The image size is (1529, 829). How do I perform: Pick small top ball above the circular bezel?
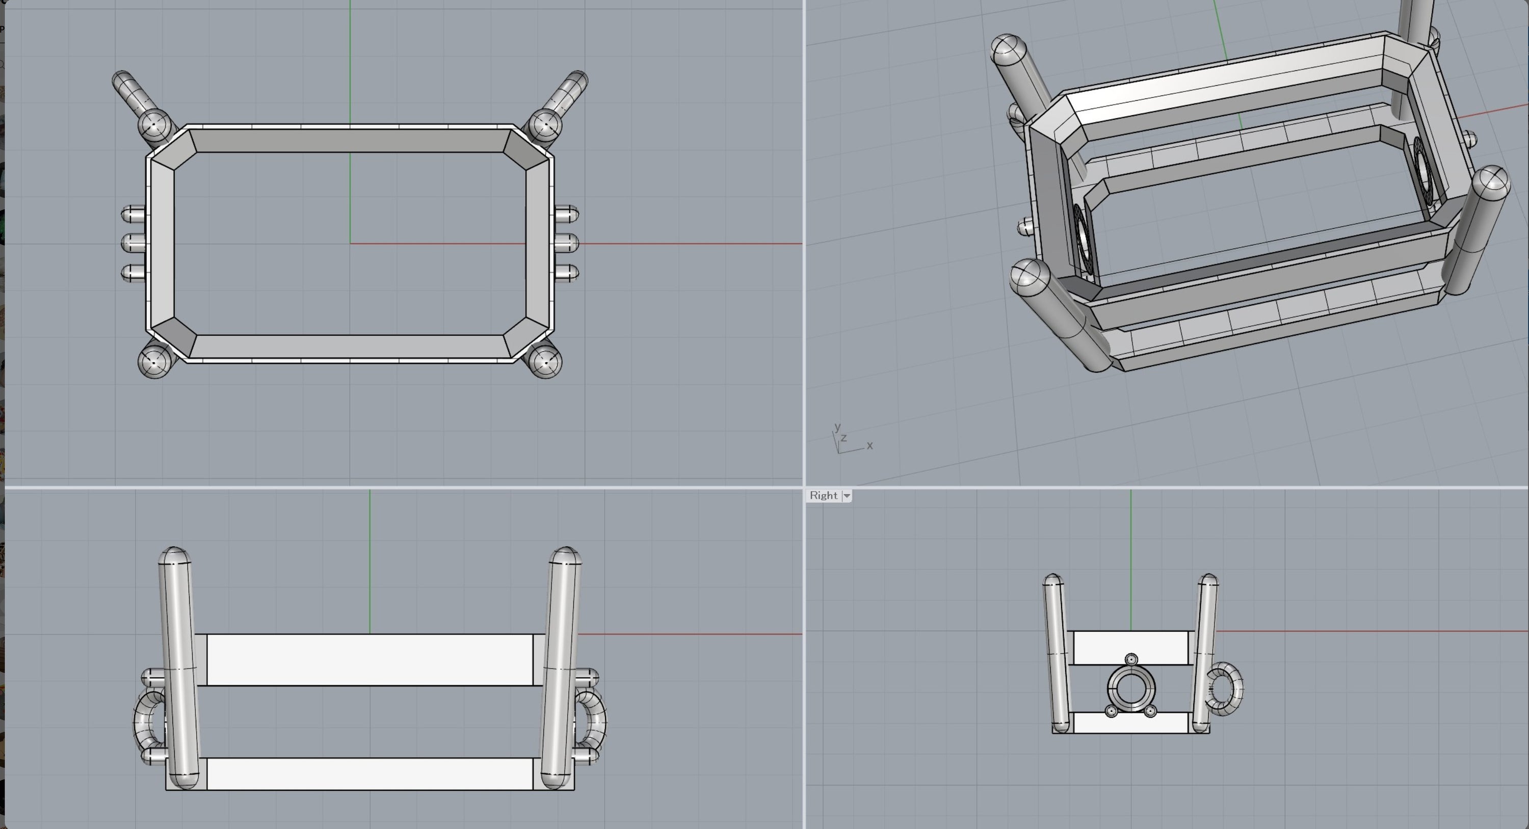click(x=1131, y=660)
